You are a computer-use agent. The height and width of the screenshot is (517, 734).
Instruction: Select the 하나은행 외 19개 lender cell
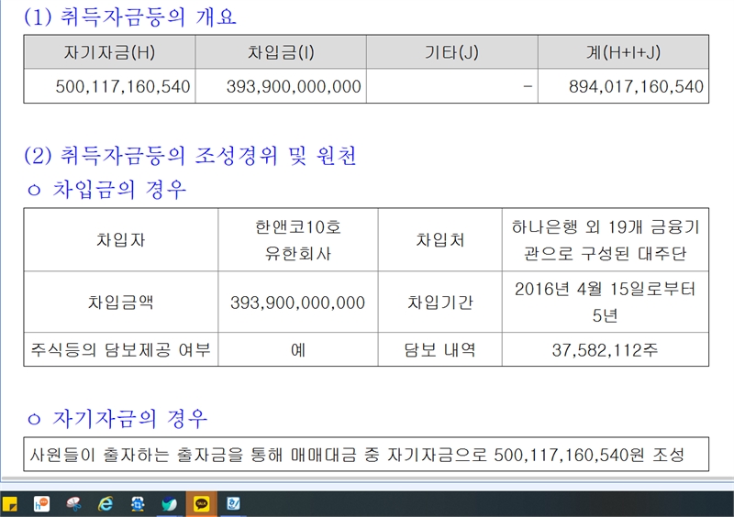point(605,240)
